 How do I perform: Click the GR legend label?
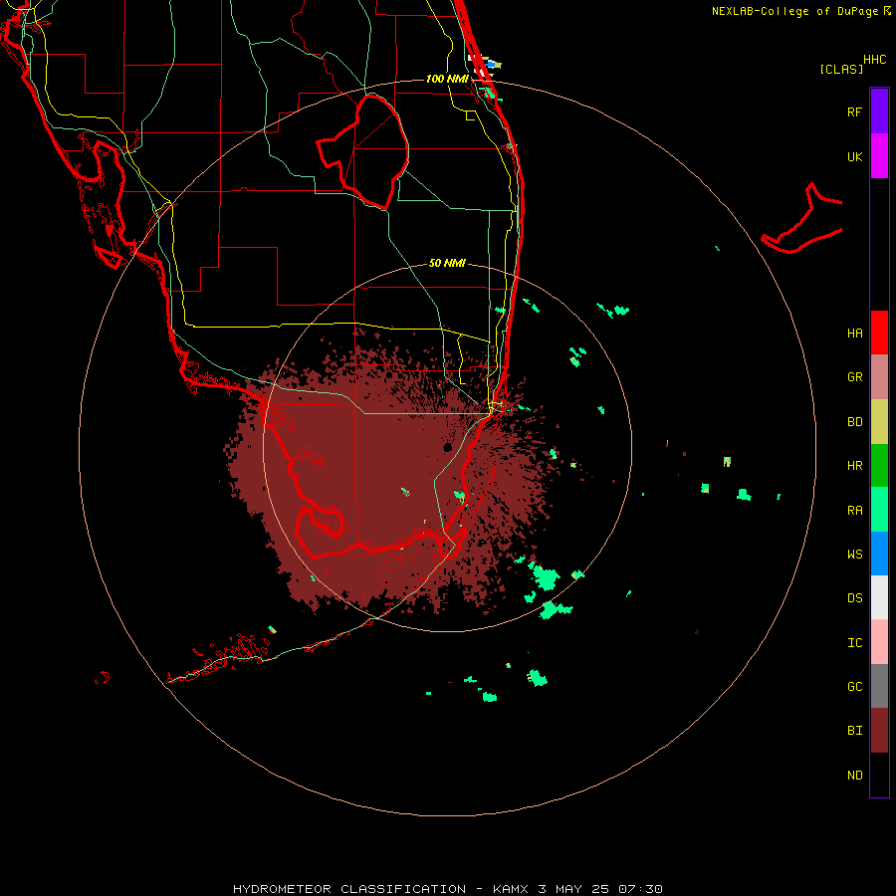click(x=854, y=377)
